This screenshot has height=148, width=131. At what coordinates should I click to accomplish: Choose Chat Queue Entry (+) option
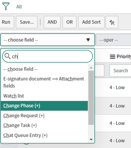coord(44,135)
